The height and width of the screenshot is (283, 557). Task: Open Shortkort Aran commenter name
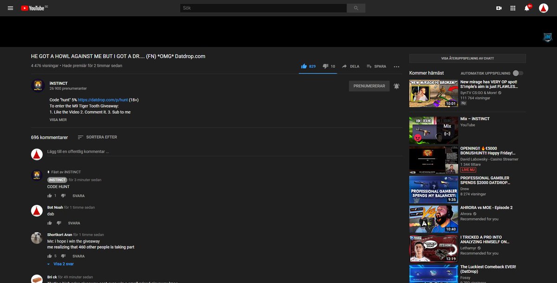click(59, 235)
